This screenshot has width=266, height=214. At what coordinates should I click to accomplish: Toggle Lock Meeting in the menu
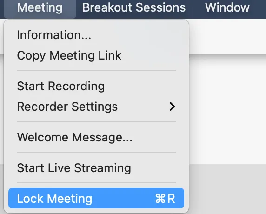tap(96, 198)
